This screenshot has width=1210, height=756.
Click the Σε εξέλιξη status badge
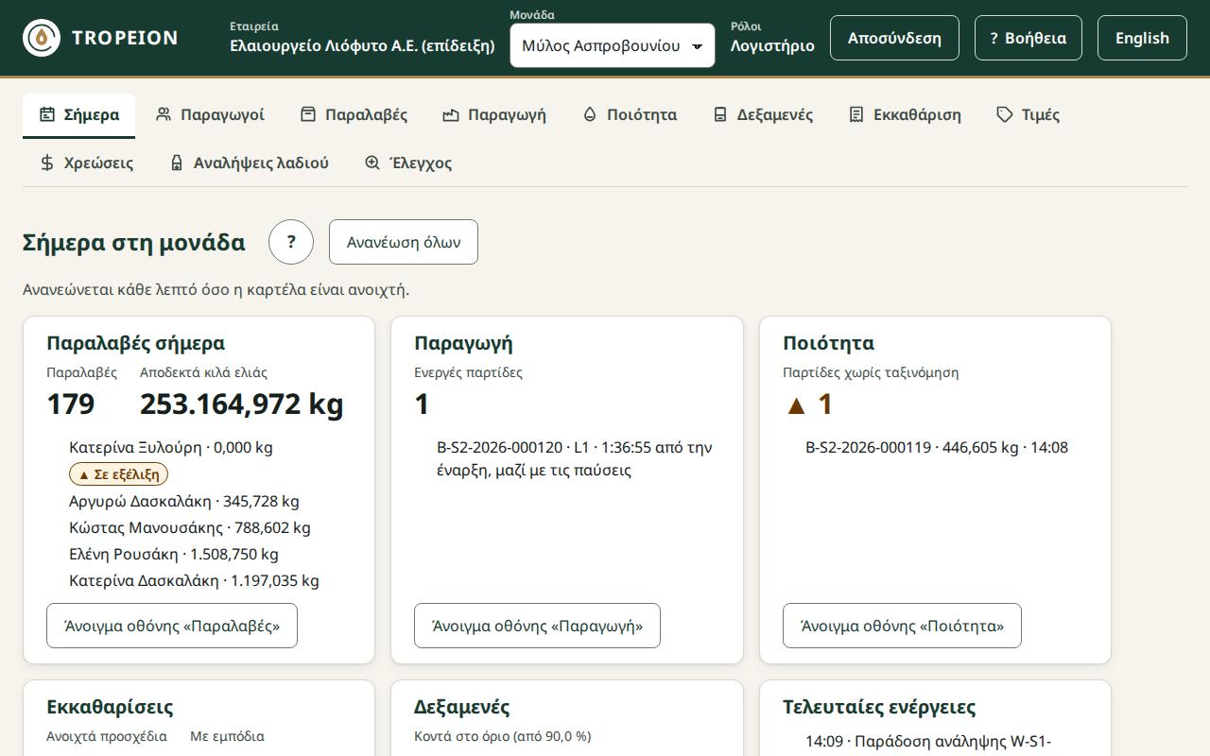[x=118, y=474]
